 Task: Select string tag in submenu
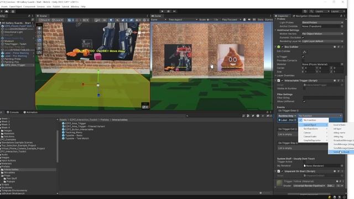pyautogui.click(x=341, y=137)
